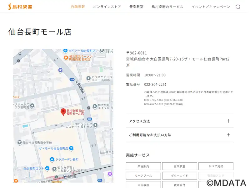Click the 横浜家系ラーメン restaurant marker on map
Viewport: 250px width, 188px height.
[66, 58]
